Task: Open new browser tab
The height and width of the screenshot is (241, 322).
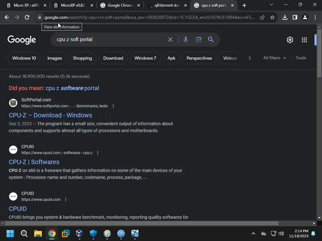Action: (244, 5)
